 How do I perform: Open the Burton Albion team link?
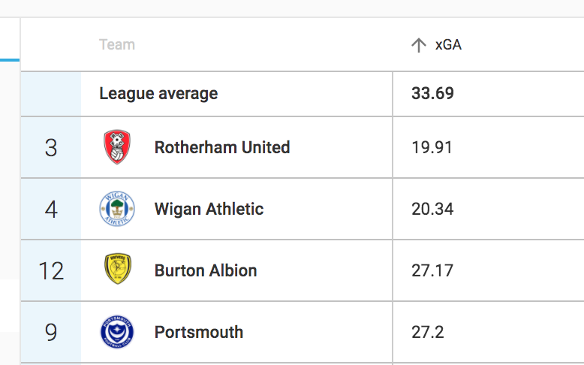click(206, 270)
